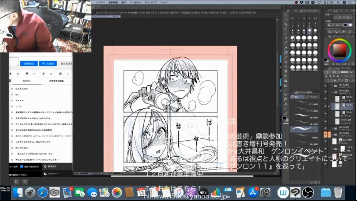Expand folder next to orange eye icon
This screenshot has width=357, height=201.
point(332,134)
